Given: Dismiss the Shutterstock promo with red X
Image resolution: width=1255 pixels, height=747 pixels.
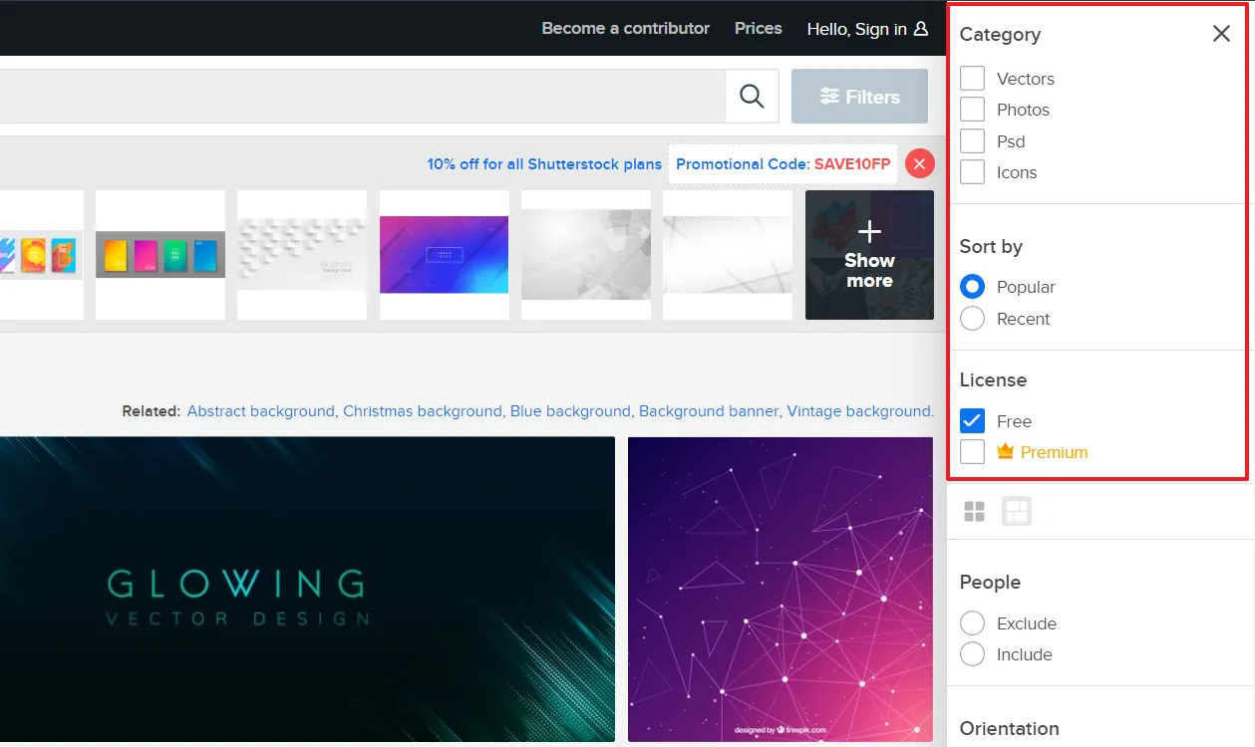Looking at the screenshot, I should 920,164.
